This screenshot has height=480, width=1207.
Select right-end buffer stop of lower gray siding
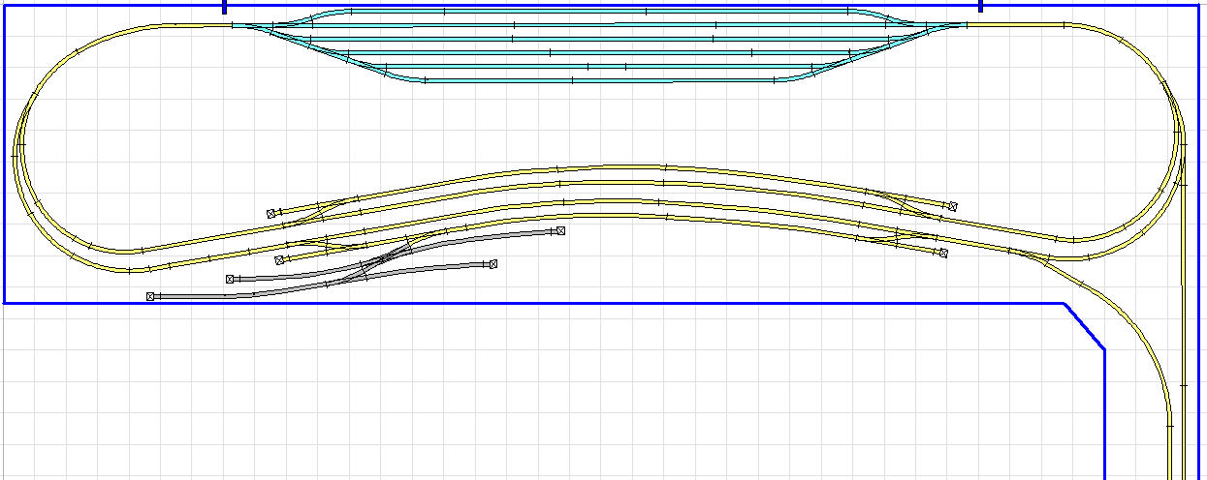[x=493, y=263]
